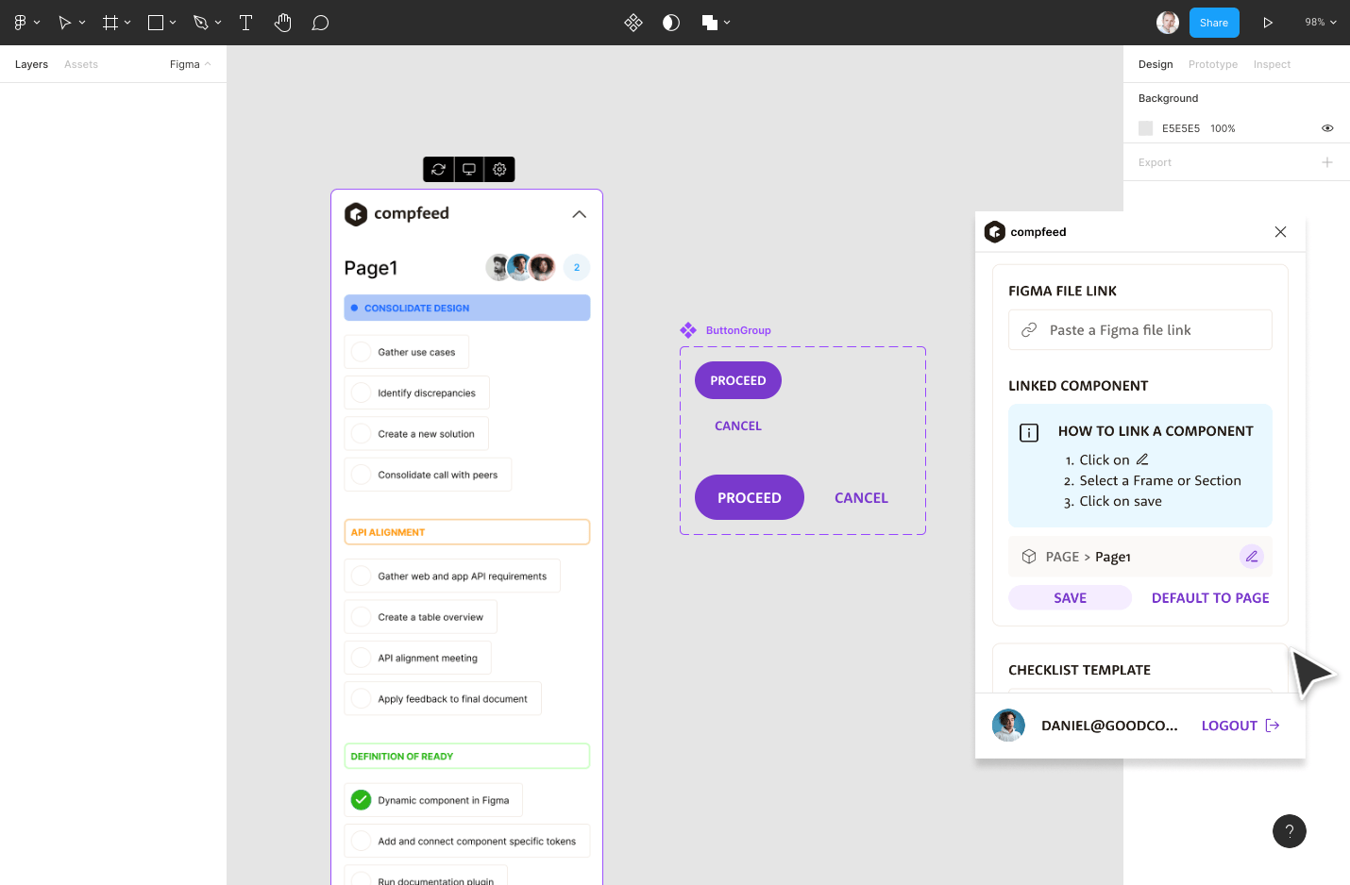Click the Present play icon
Screen dimensions: 1350x885
click(1268, 23)
